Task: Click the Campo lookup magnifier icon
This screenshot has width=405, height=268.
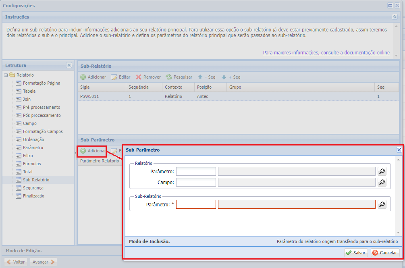Action: pos(382,182)
